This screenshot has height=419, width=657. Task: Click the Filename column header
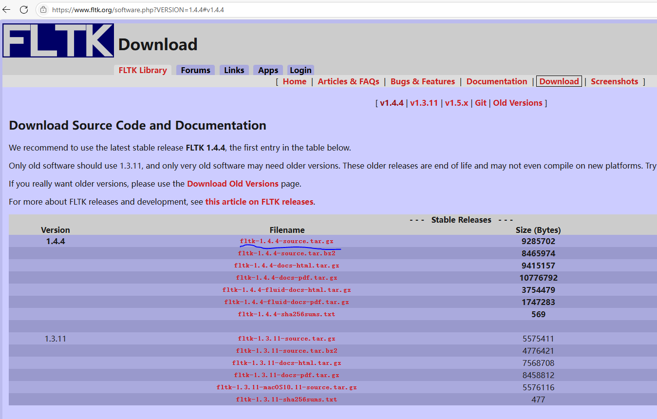pyautogui.click(x=287, y=230)
